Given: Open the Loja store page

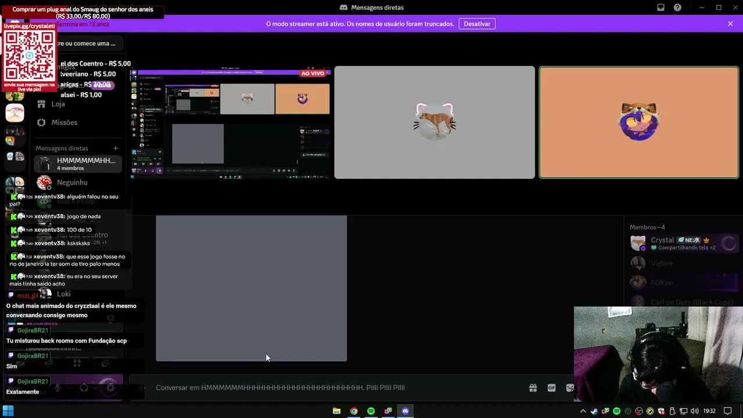Looking at the screenshot, I should [78, 104].
